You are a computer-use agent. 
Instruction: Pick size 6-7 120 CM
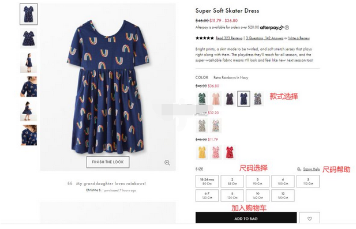(207, 196)
